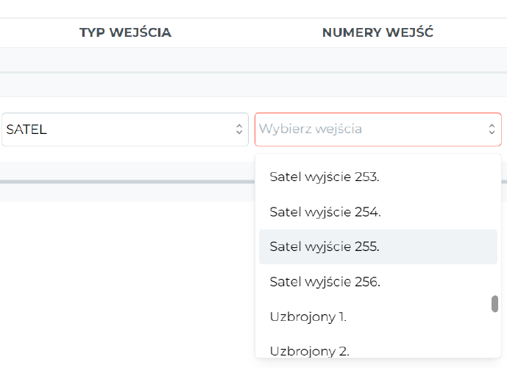Click the gray row below SATEL selector
Screen dimensions: 507x368
[x=127, y=171]
